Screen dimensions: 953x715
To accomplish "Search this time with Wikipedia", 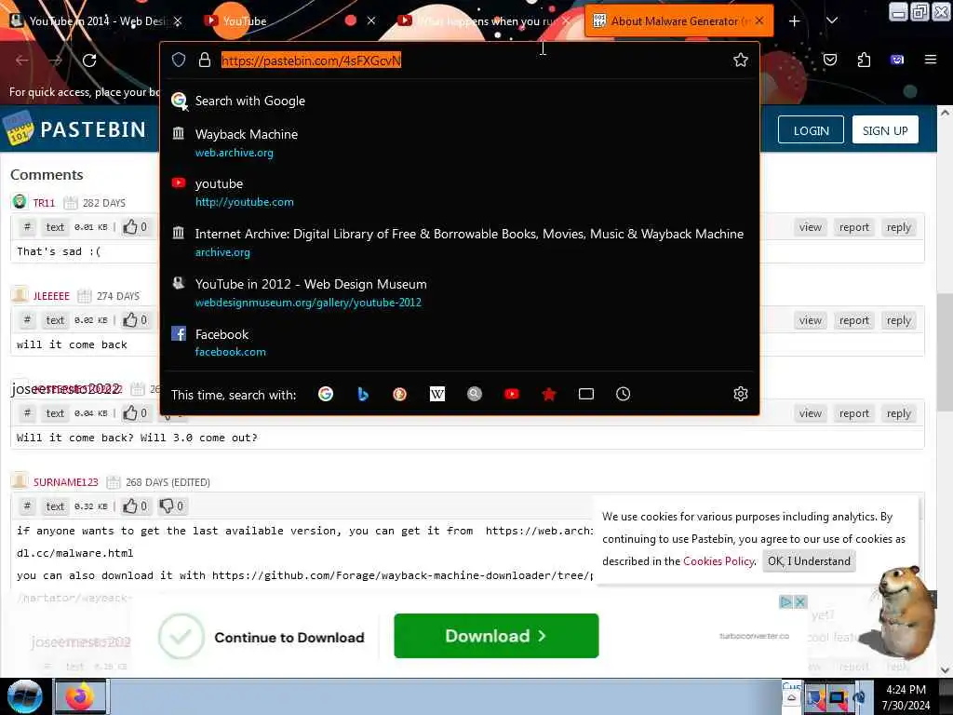I will pyautogui.click(x=437, y=394).
